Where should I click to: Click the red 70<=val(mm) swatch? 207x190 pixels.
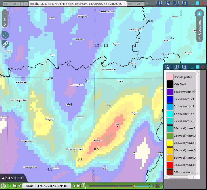[170, 165]
